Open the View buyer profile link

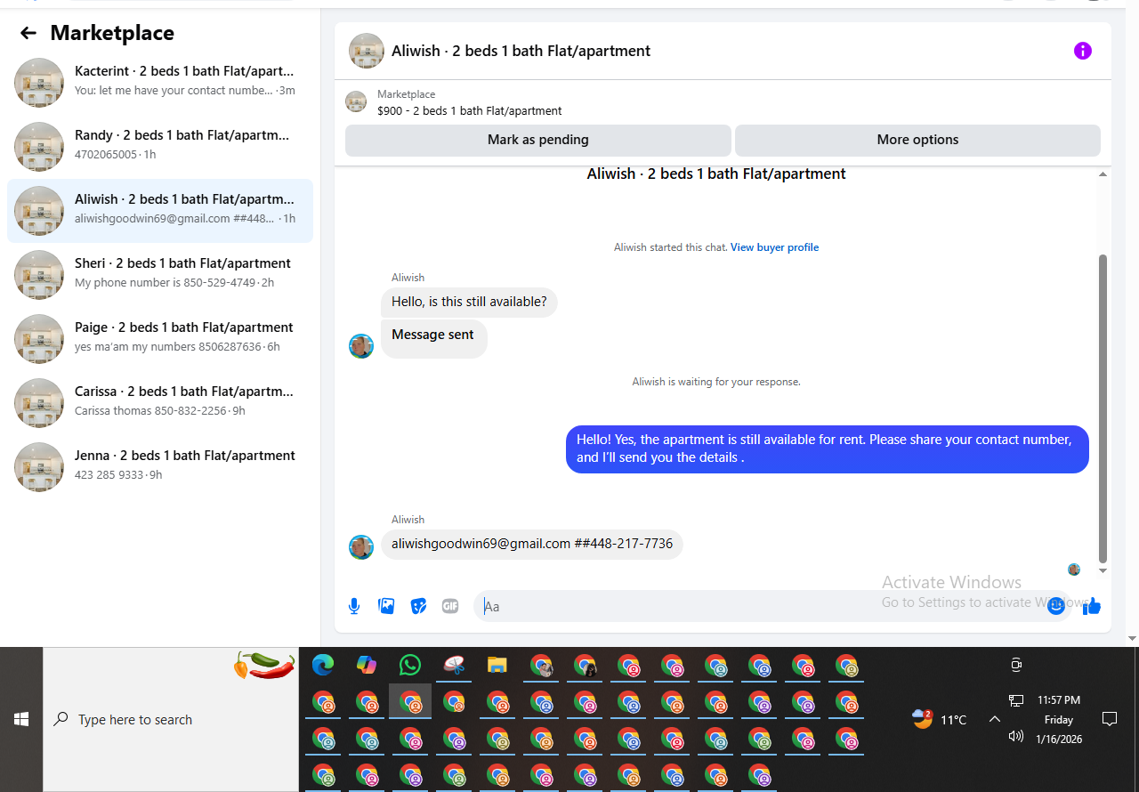click(774, 247)
